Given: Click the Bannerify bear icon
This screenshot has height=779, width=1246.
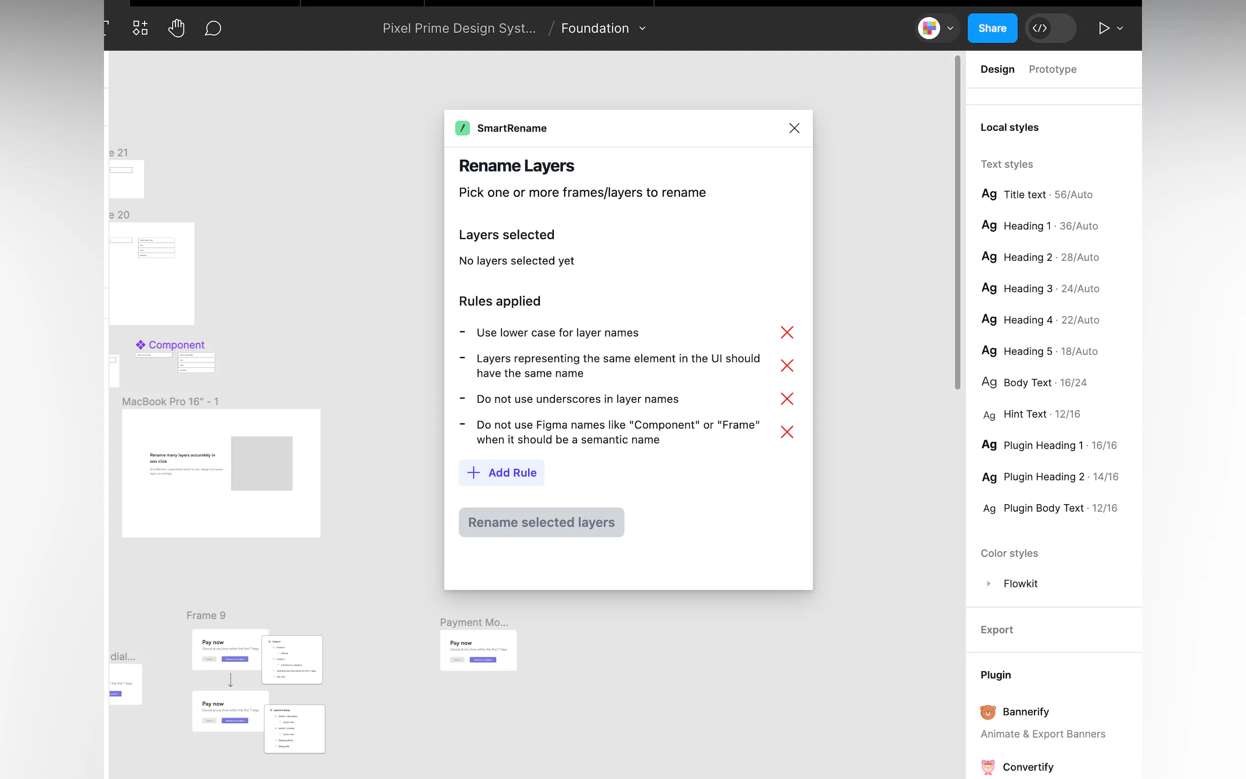Looking at the screenshot, I should click(987, 712).
